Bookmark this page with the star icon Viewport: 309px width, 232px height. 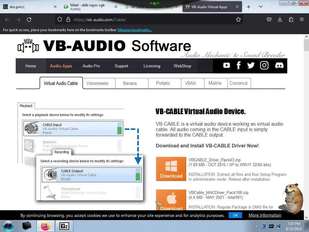238,19
